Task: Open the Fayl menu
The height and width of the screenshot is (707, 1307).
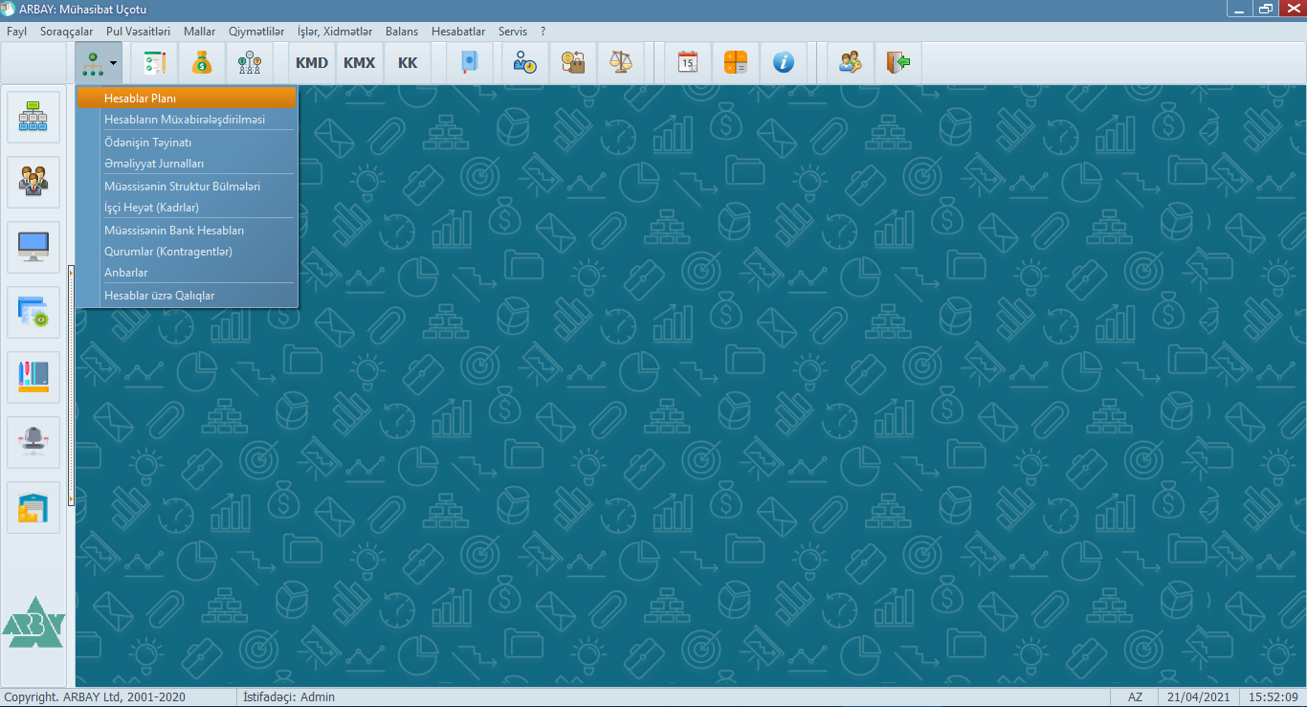Action: tap(16, 32)
